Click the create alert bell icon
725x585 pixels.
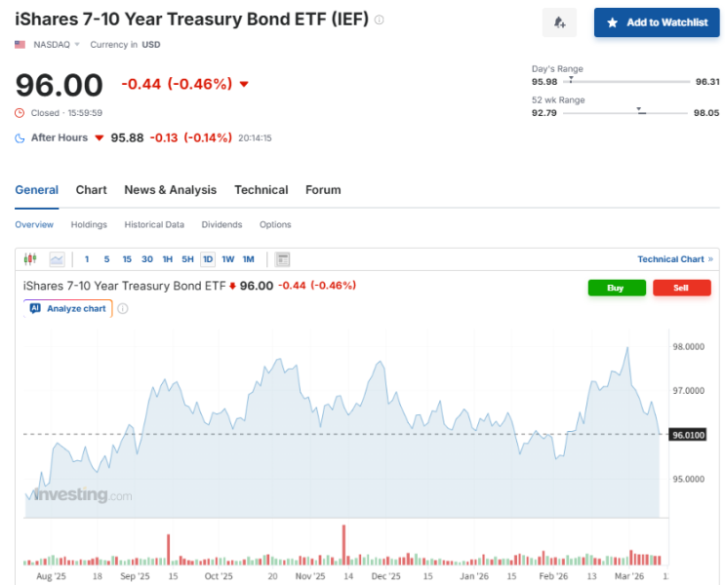point(559,22)
